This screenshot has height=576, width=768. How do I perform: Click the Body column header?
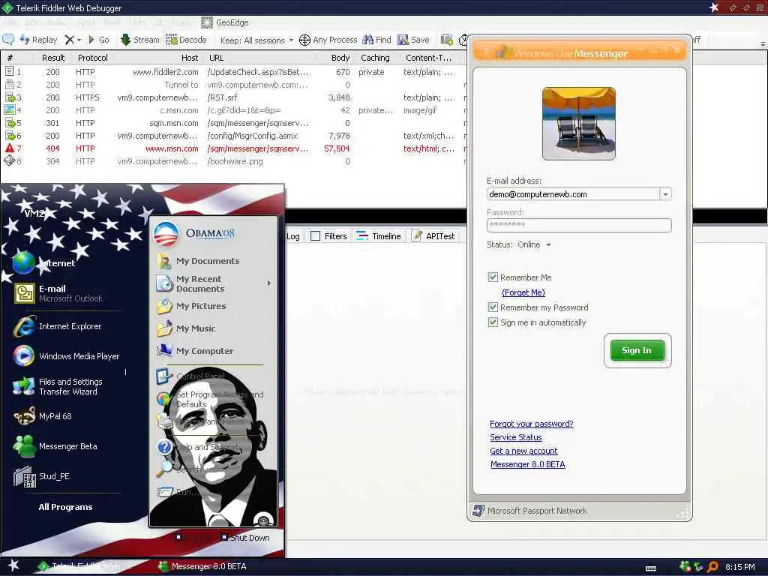(340, 58)
